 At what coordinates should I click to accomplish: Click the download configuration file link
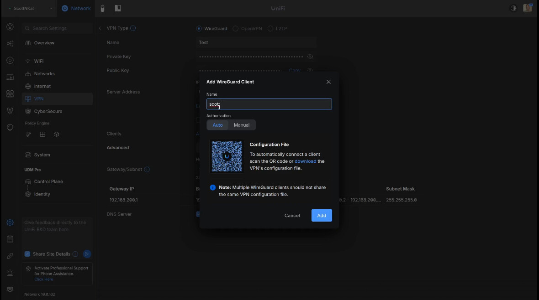pos(305,161)
